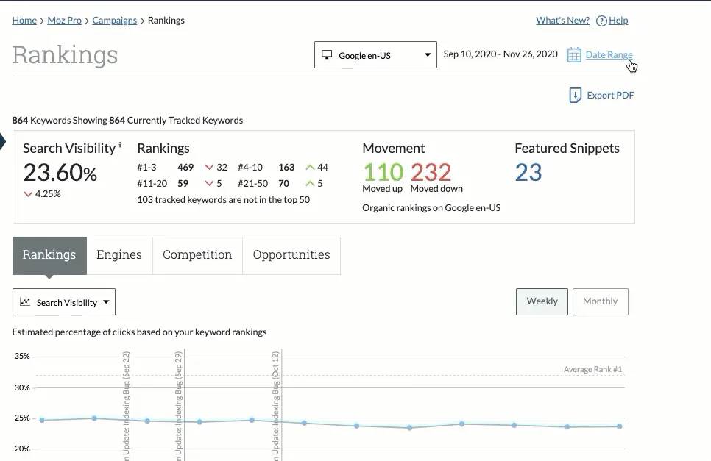Click the green up arrow beside 44
This screenshot has height=461, width=711.
pyautogui.click(x=310, y=168)
